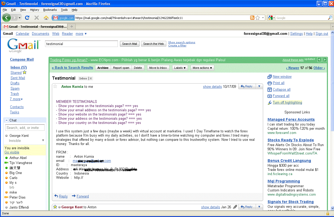Click the Search the Web button

point(153,44)
